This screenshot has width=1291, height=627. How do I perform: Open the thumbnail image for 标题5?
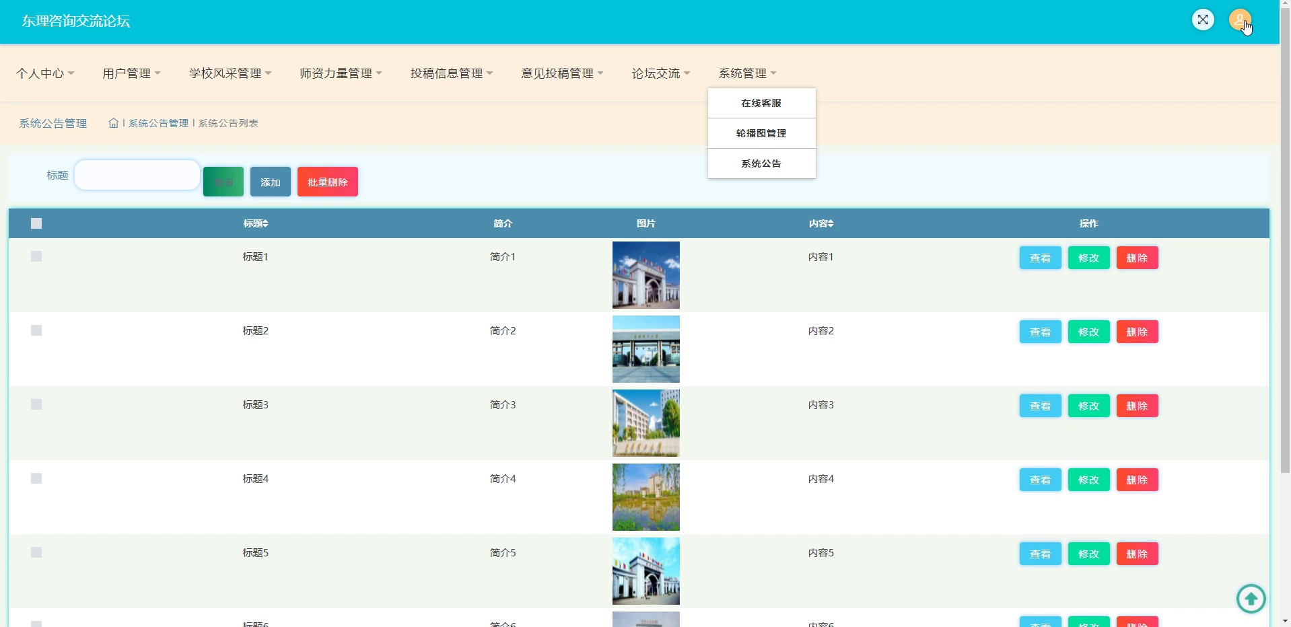(646, 571)
